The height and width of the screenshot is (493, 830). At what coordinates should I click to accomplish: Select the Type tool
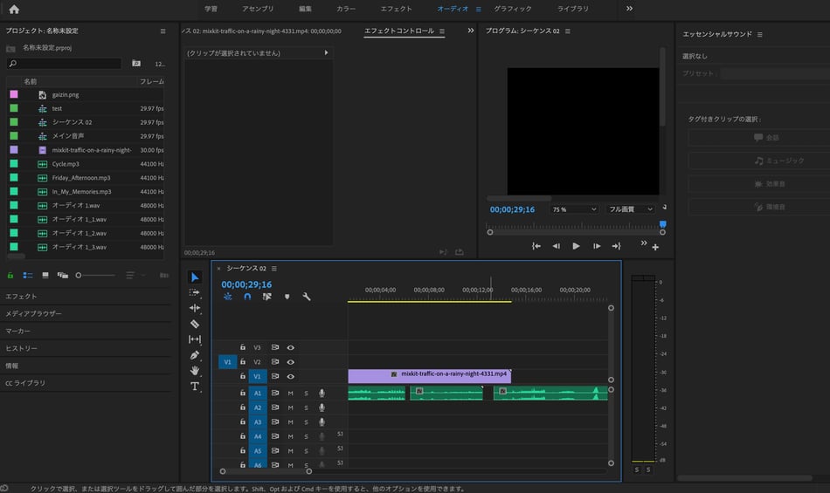[195, 387]
